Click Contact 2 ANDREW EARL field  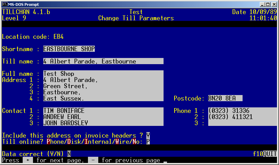coord(103,117)
